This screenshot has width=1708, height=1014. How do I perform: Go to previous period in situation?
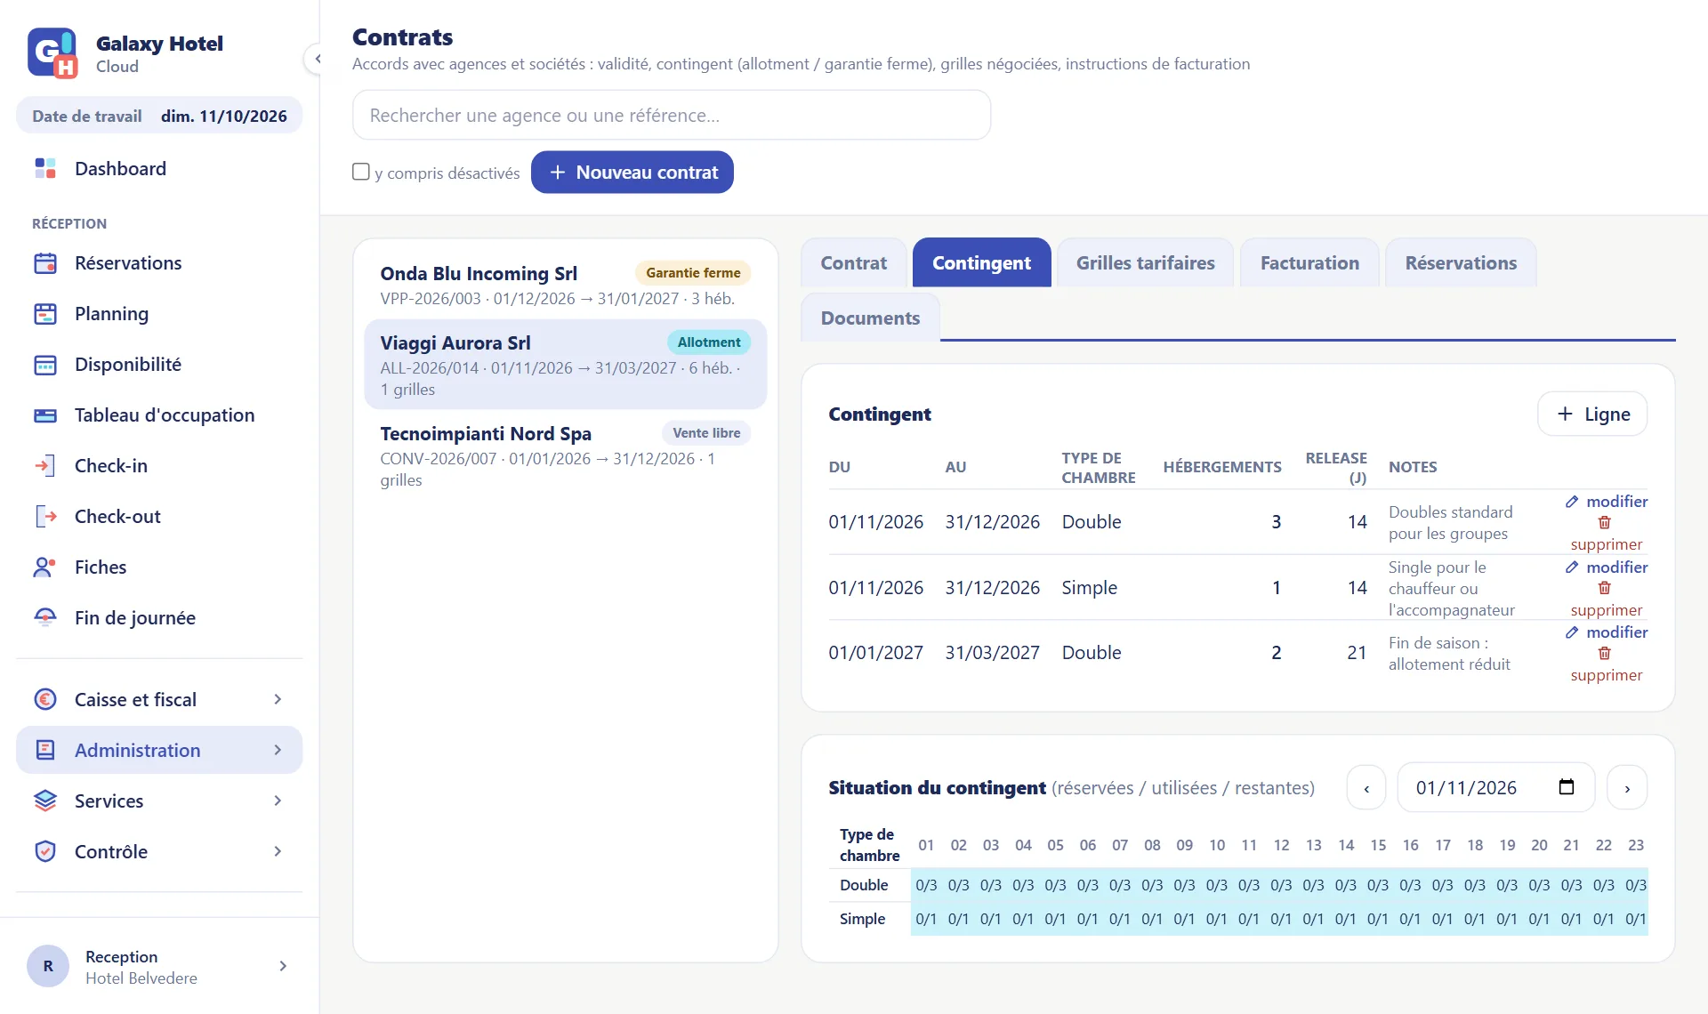pos(1366,788)
